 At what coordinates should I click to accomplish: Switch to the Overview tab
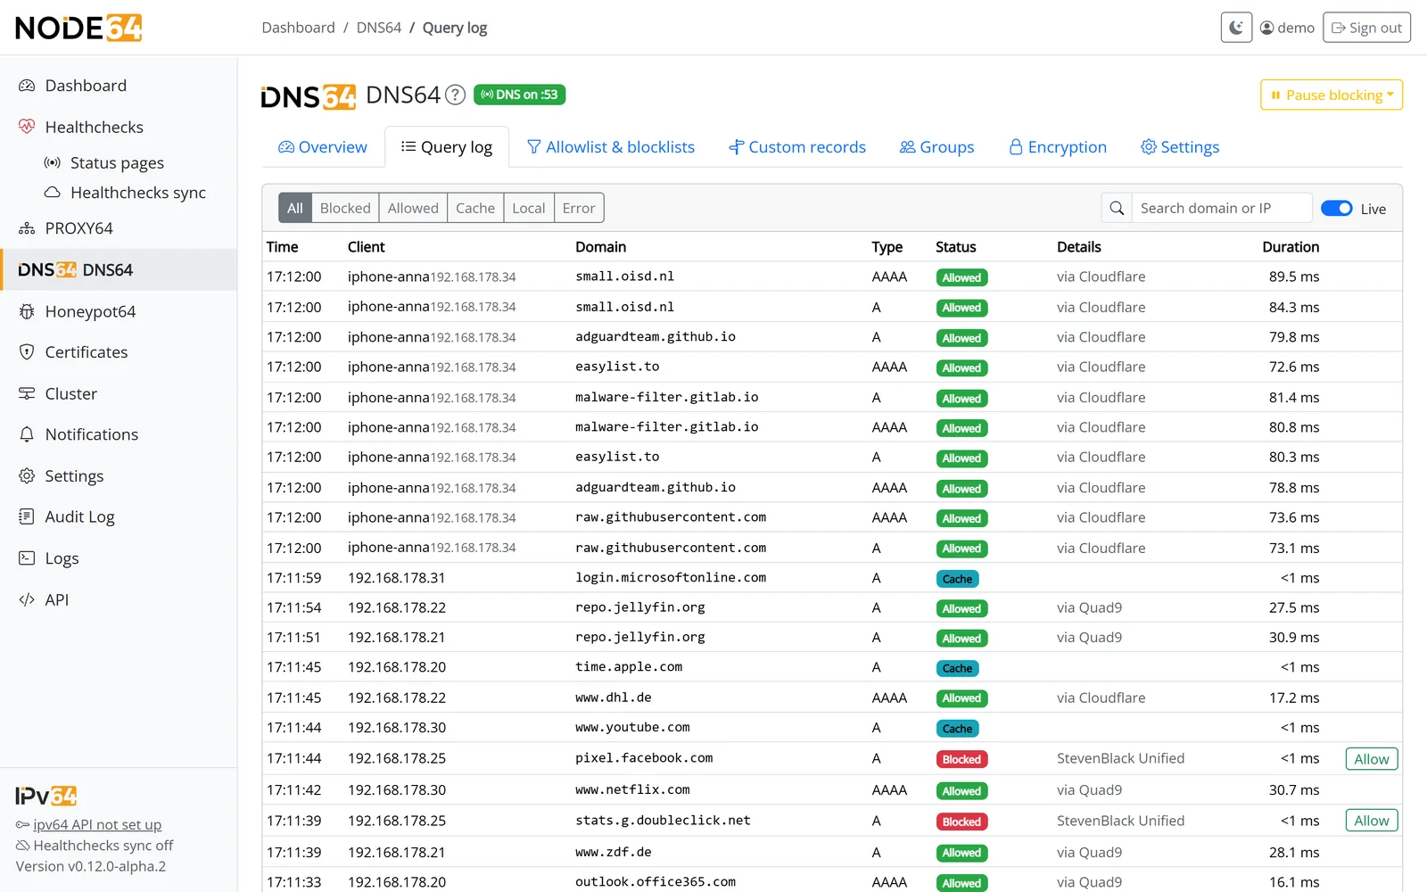323,147
